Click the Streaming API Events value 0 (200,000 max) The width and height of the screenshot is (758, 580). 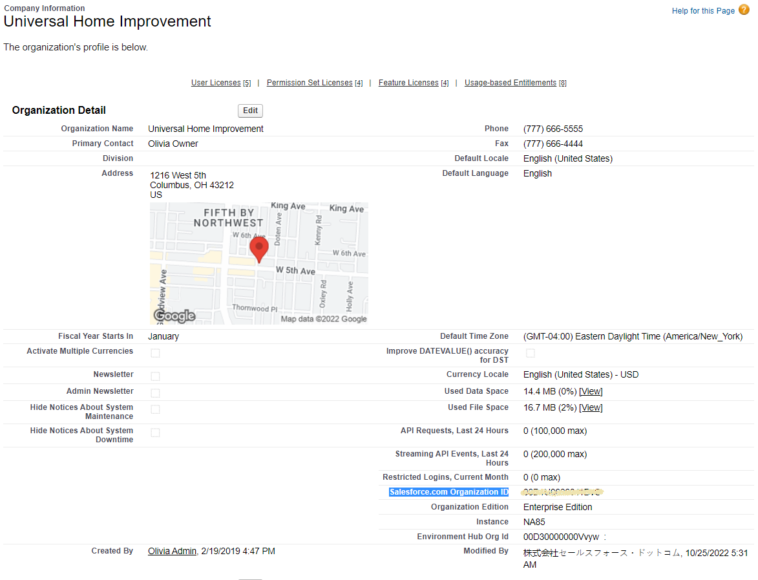pyautogui.click(x=555, y=454)
